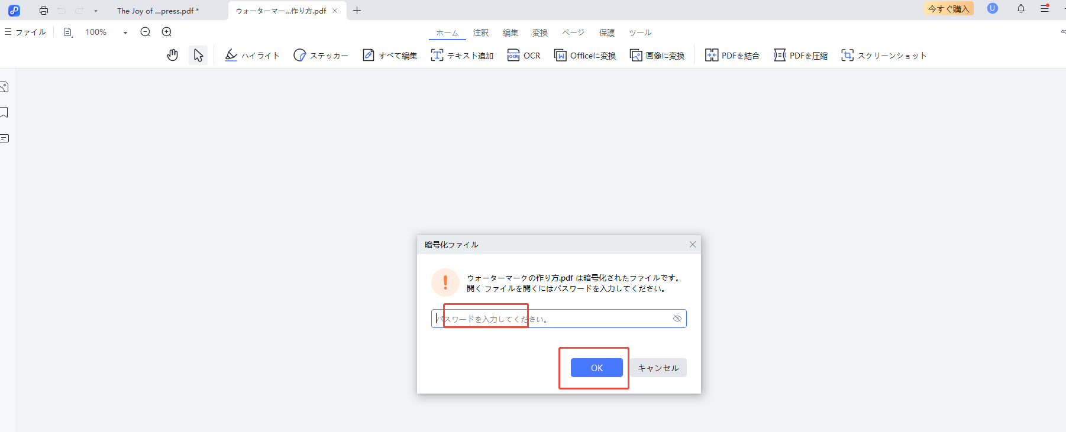Click the undo arrow icon
The width and height of the screenshot is (1066, 432).
pos(62,11)
